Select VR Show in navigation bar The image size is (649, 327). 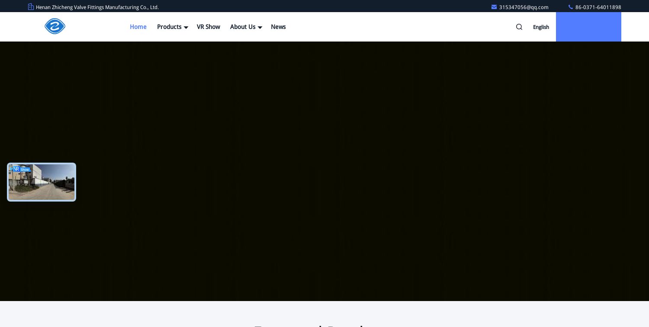click(208, 27)
